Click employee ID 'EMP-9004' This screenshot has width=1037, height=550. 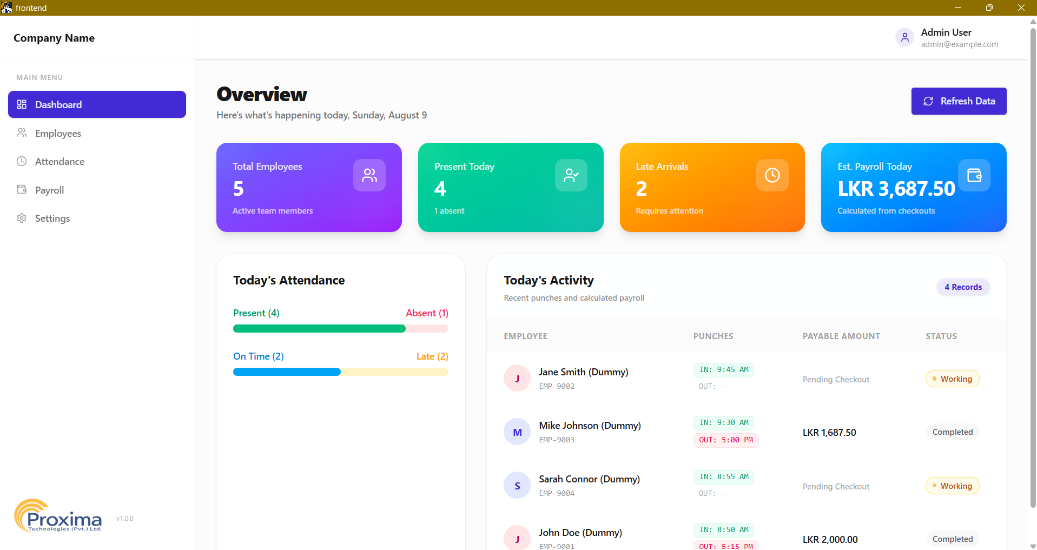(557, 493)
